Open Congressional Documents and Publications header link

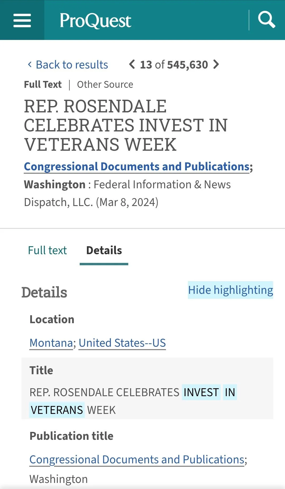pos(137,167)
